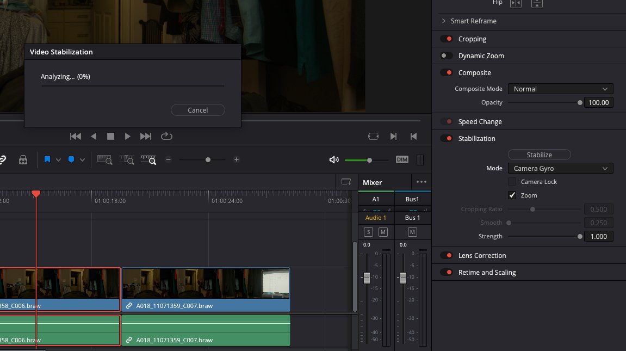
Task: Click the Stabilize button
Action: (539, 155)
